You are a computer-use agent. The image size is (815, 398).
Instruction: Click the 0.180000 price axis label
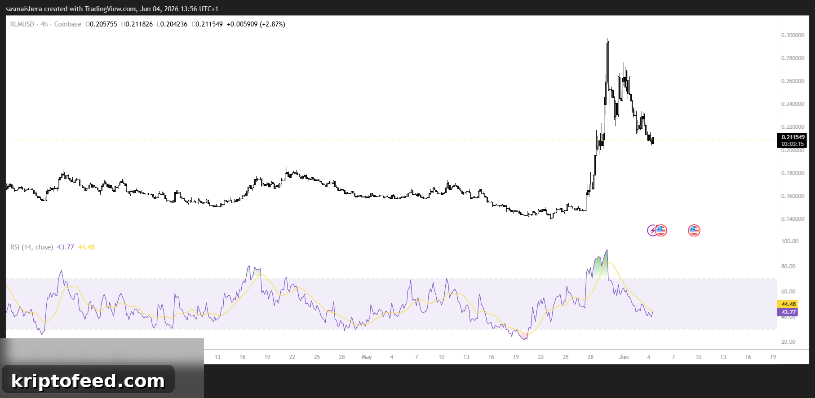click(x=793, y=173)
